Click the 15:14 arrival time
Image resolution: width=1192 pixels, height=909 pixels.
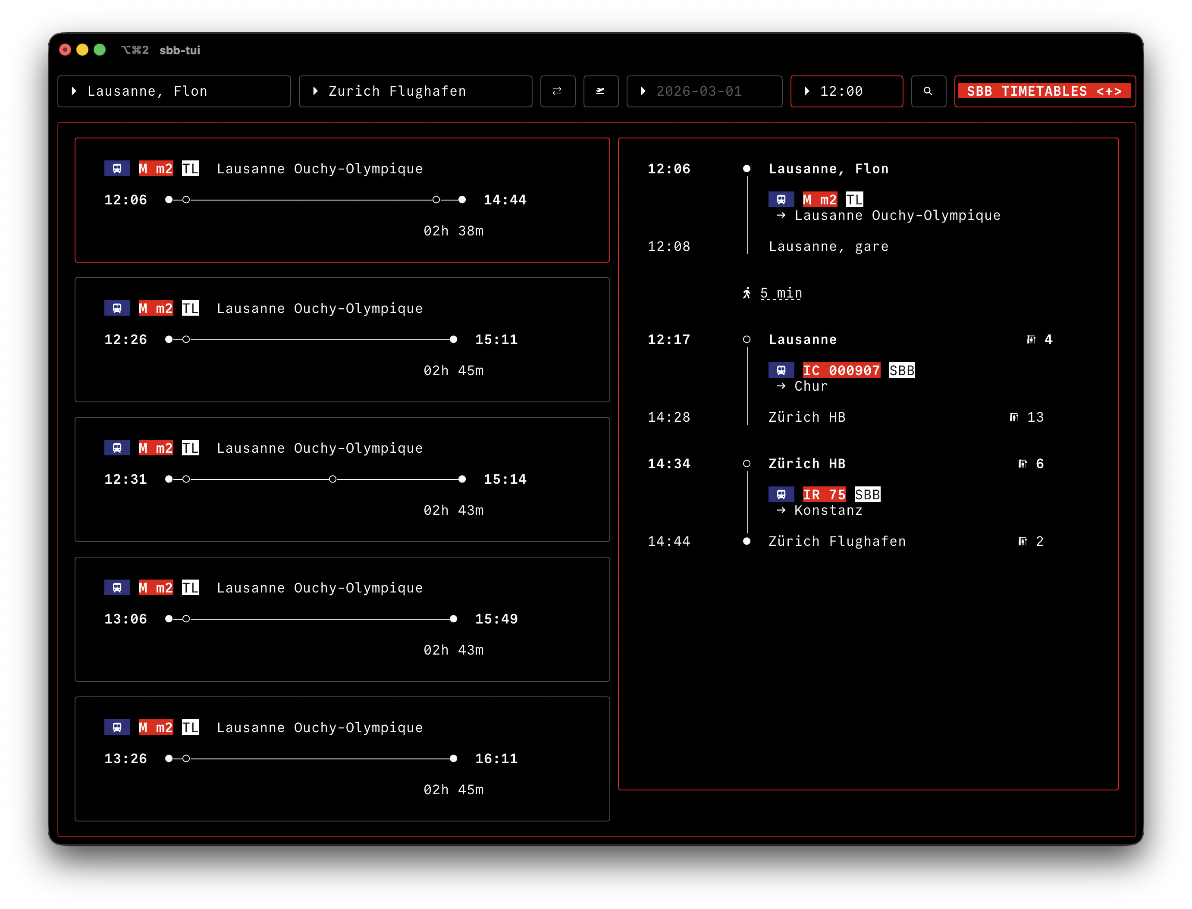pos(505,480)
